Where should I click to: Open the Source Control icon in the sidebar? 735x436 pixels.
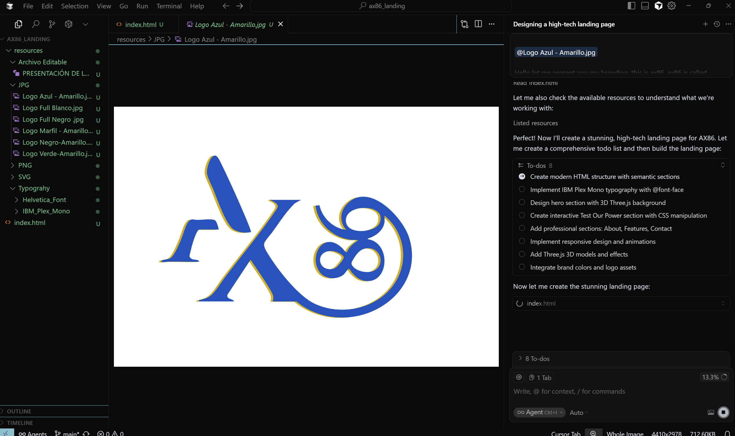[x=52, y=24]
